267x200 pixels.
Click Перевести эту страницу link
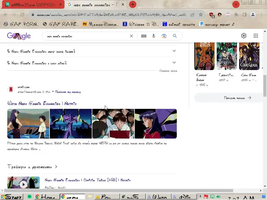68,92
